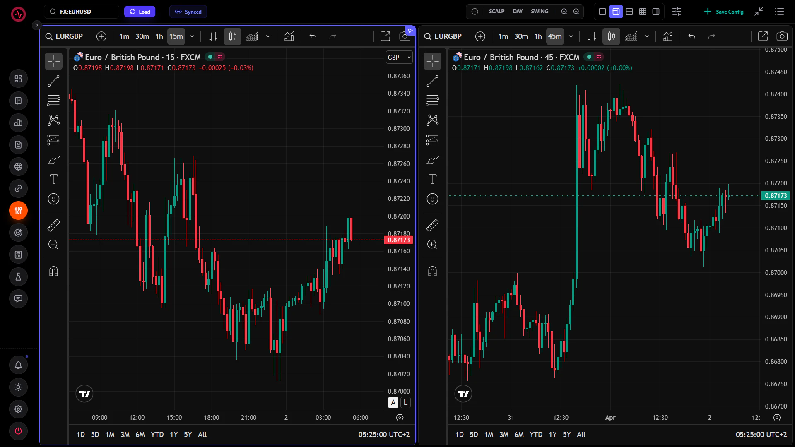The height and width of the screenshot is (447, 795).
Task: Select the text tool in right chart
Action: click(432, 179)
